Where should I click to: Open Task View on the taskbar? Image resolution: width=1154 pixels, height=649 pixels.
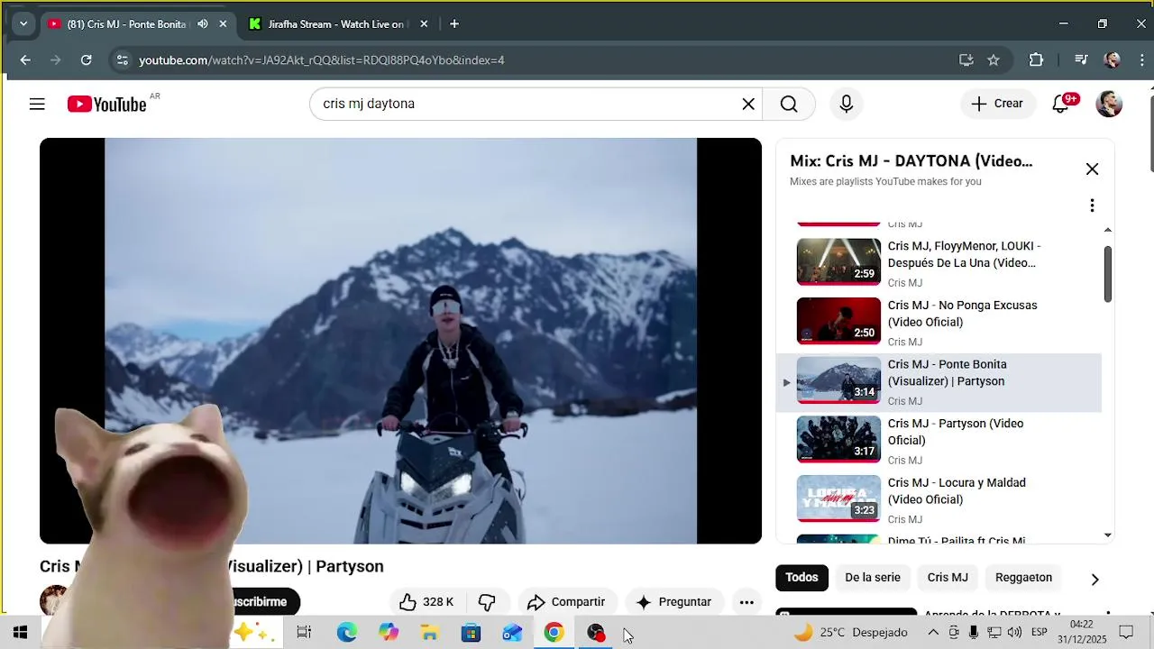(x=304, y=633)
